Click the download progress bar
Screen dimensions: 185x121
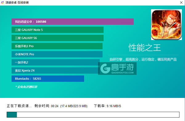point(93,115)
